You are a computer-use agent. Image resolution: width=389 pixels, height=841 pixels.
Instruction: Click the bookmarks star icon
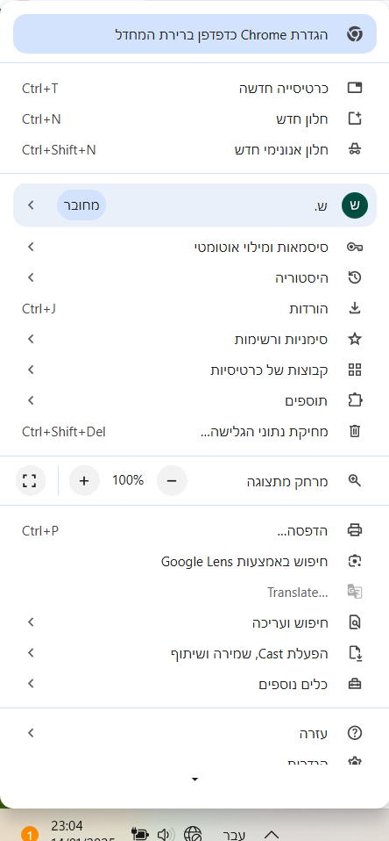pyautogui.click(x=355, y=339)
